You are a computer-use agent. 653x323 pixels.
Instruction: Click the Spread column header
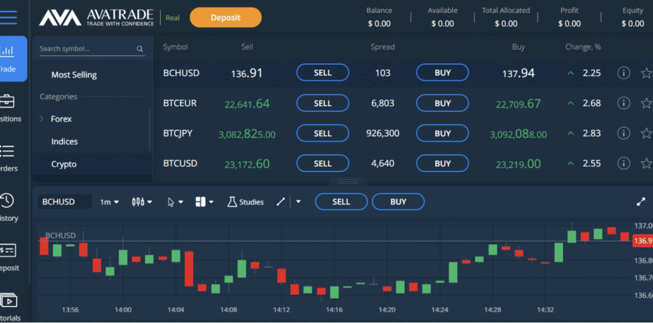(x=383, y=47)
